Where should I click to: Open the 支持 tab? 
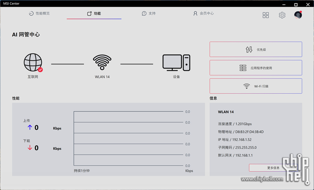click(x=149, y=13)
